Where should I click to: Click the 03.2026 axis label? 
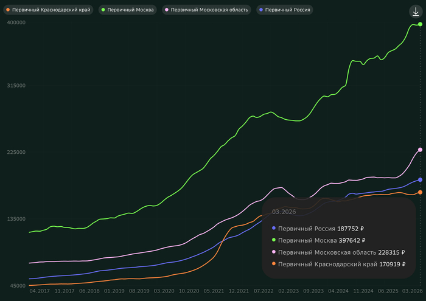coord(413,291)
